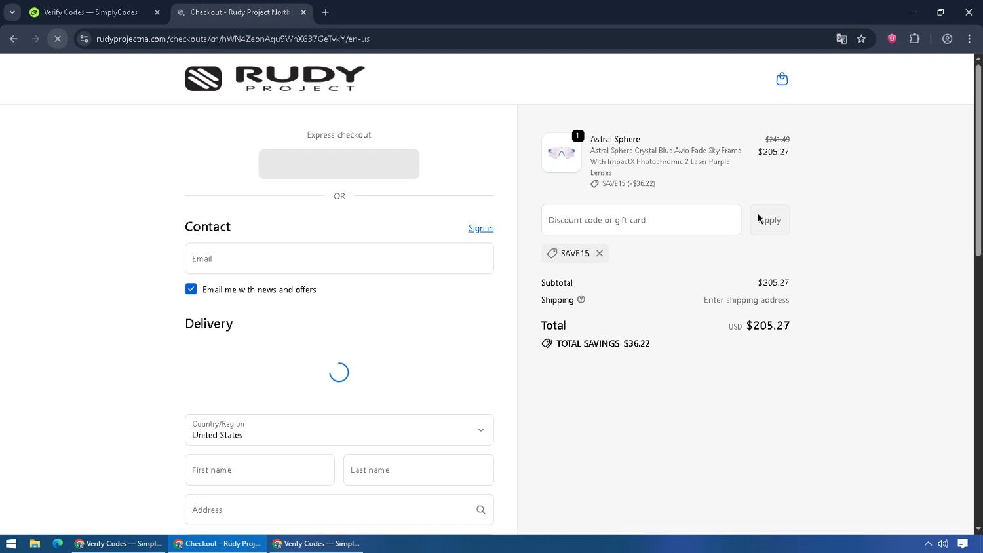Switch to last Verify Codes taskbar window

coord(317,544)
